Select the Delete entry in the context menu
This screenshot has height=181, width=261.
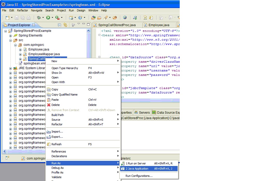tap(56, 105)
